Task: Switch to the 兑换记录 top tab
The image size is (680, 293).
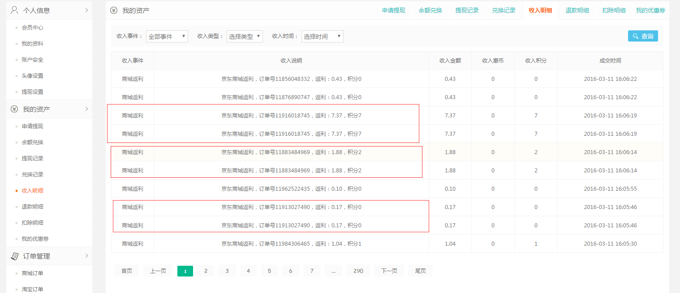Action: [504, 10]
